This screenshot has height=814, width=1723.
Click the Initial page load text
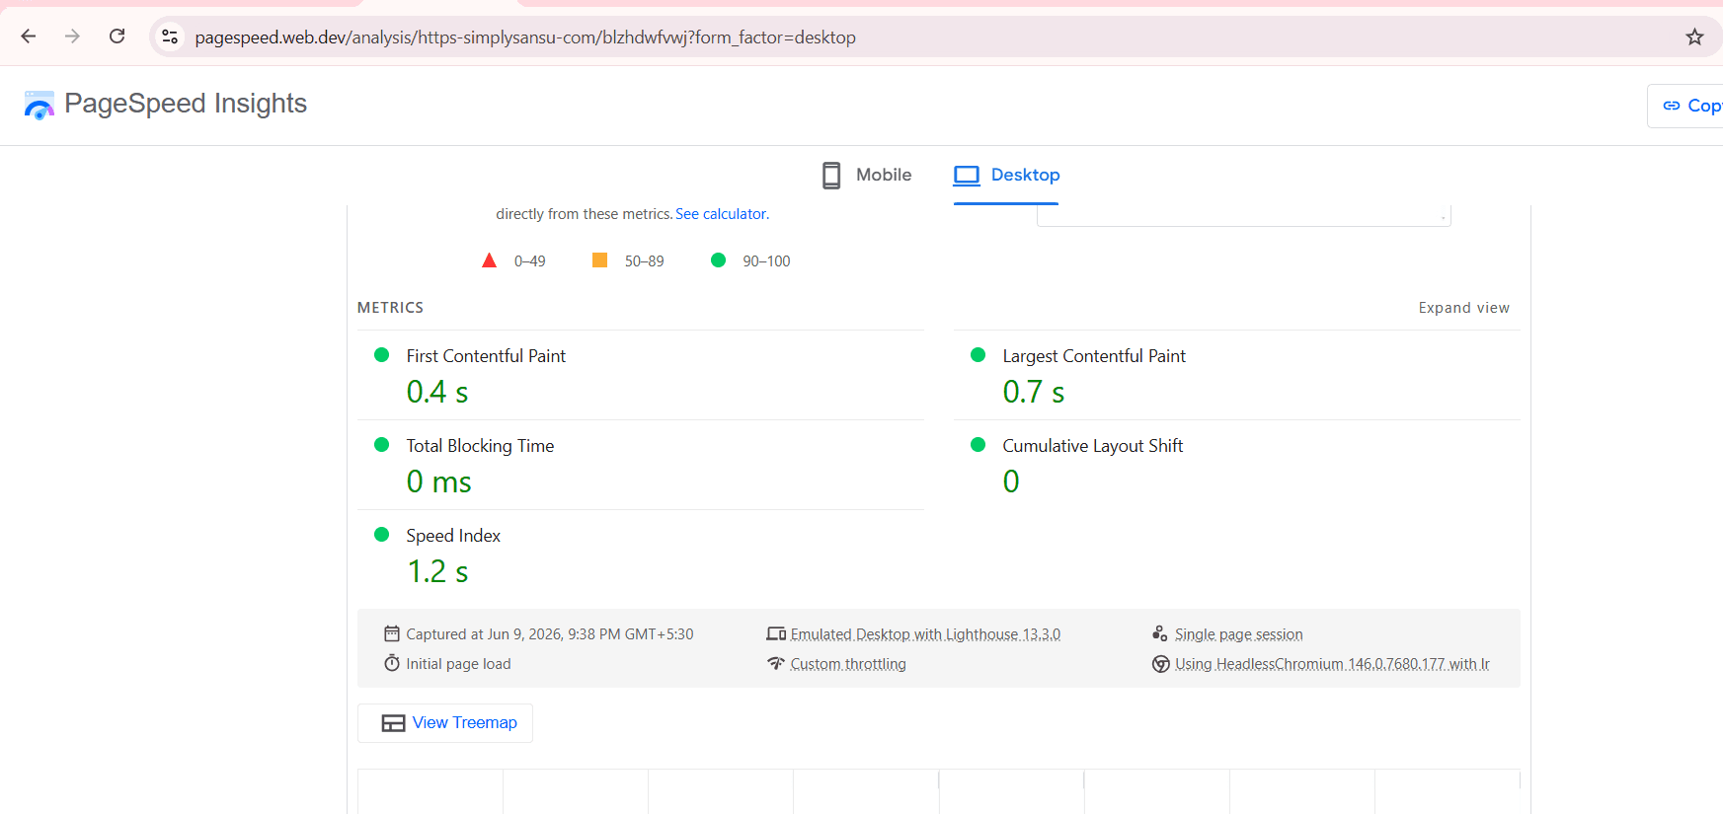458,664
